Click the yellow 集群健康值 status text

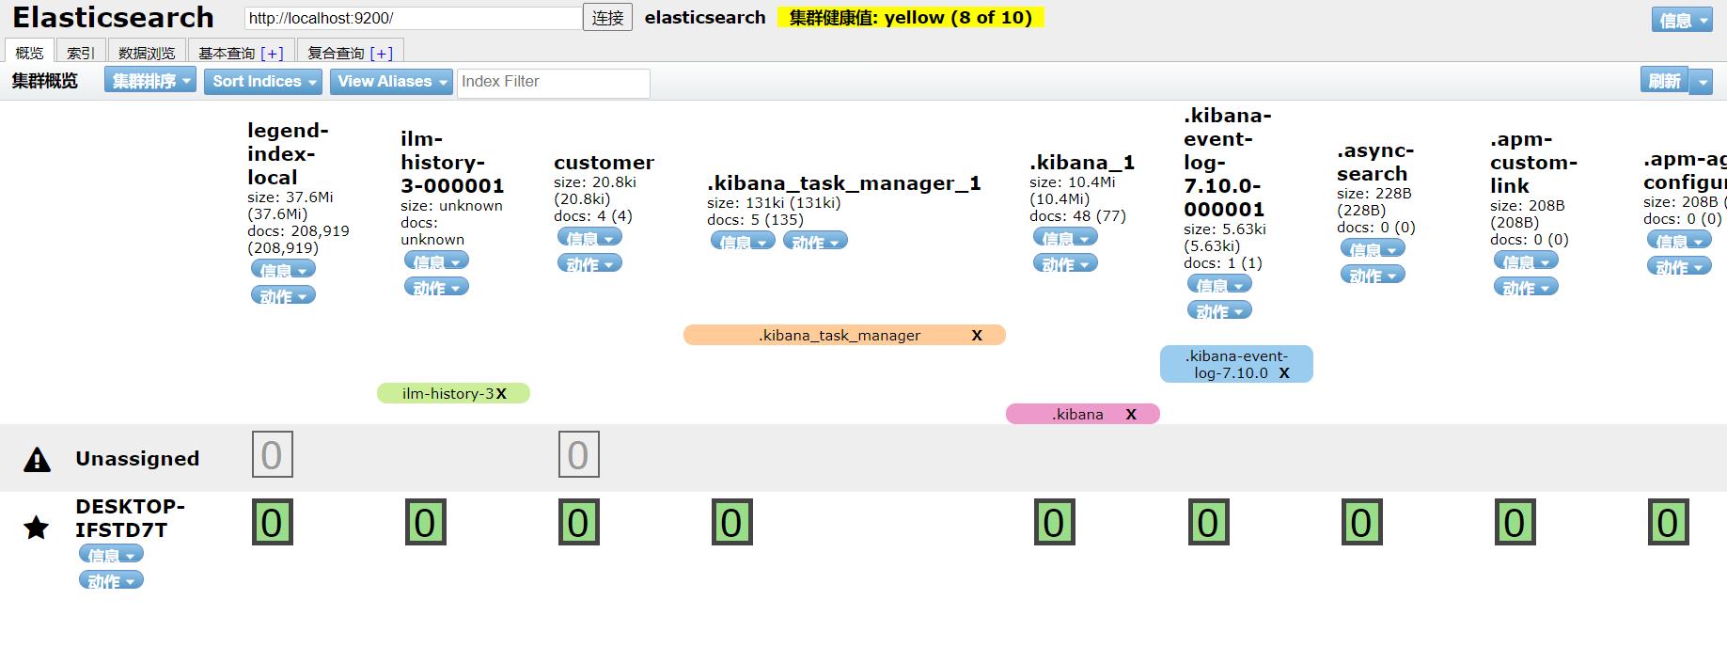point(911,18)
